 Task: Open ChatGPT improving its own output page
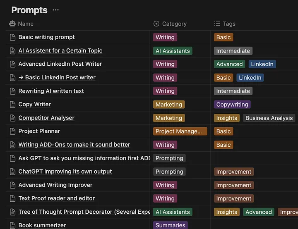click(65, 172)
